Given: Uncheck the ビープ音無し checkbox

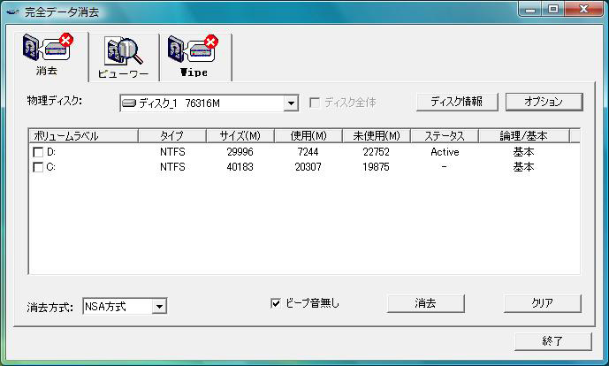Looking at the screenshot, I should 276,303.
